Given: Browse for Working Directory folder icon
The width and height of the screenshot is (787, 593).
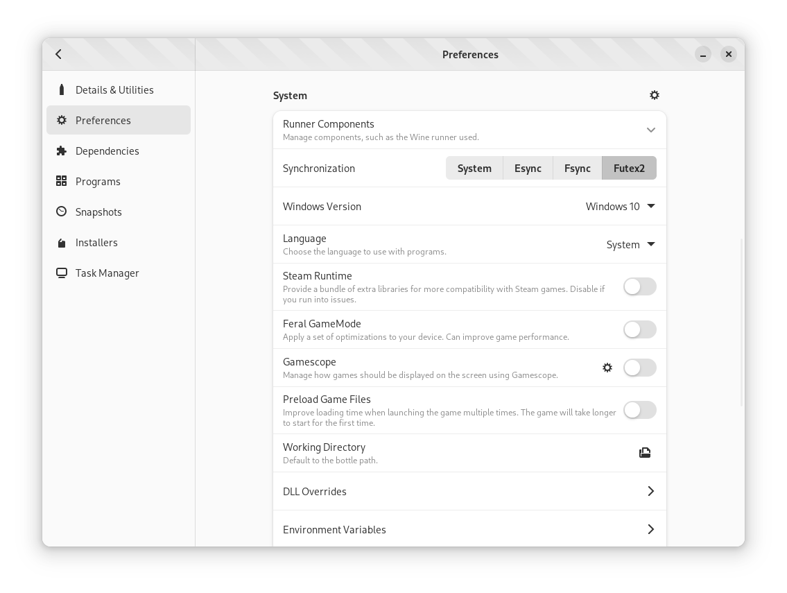Looking at the screenshot, I should click(645, 453).
